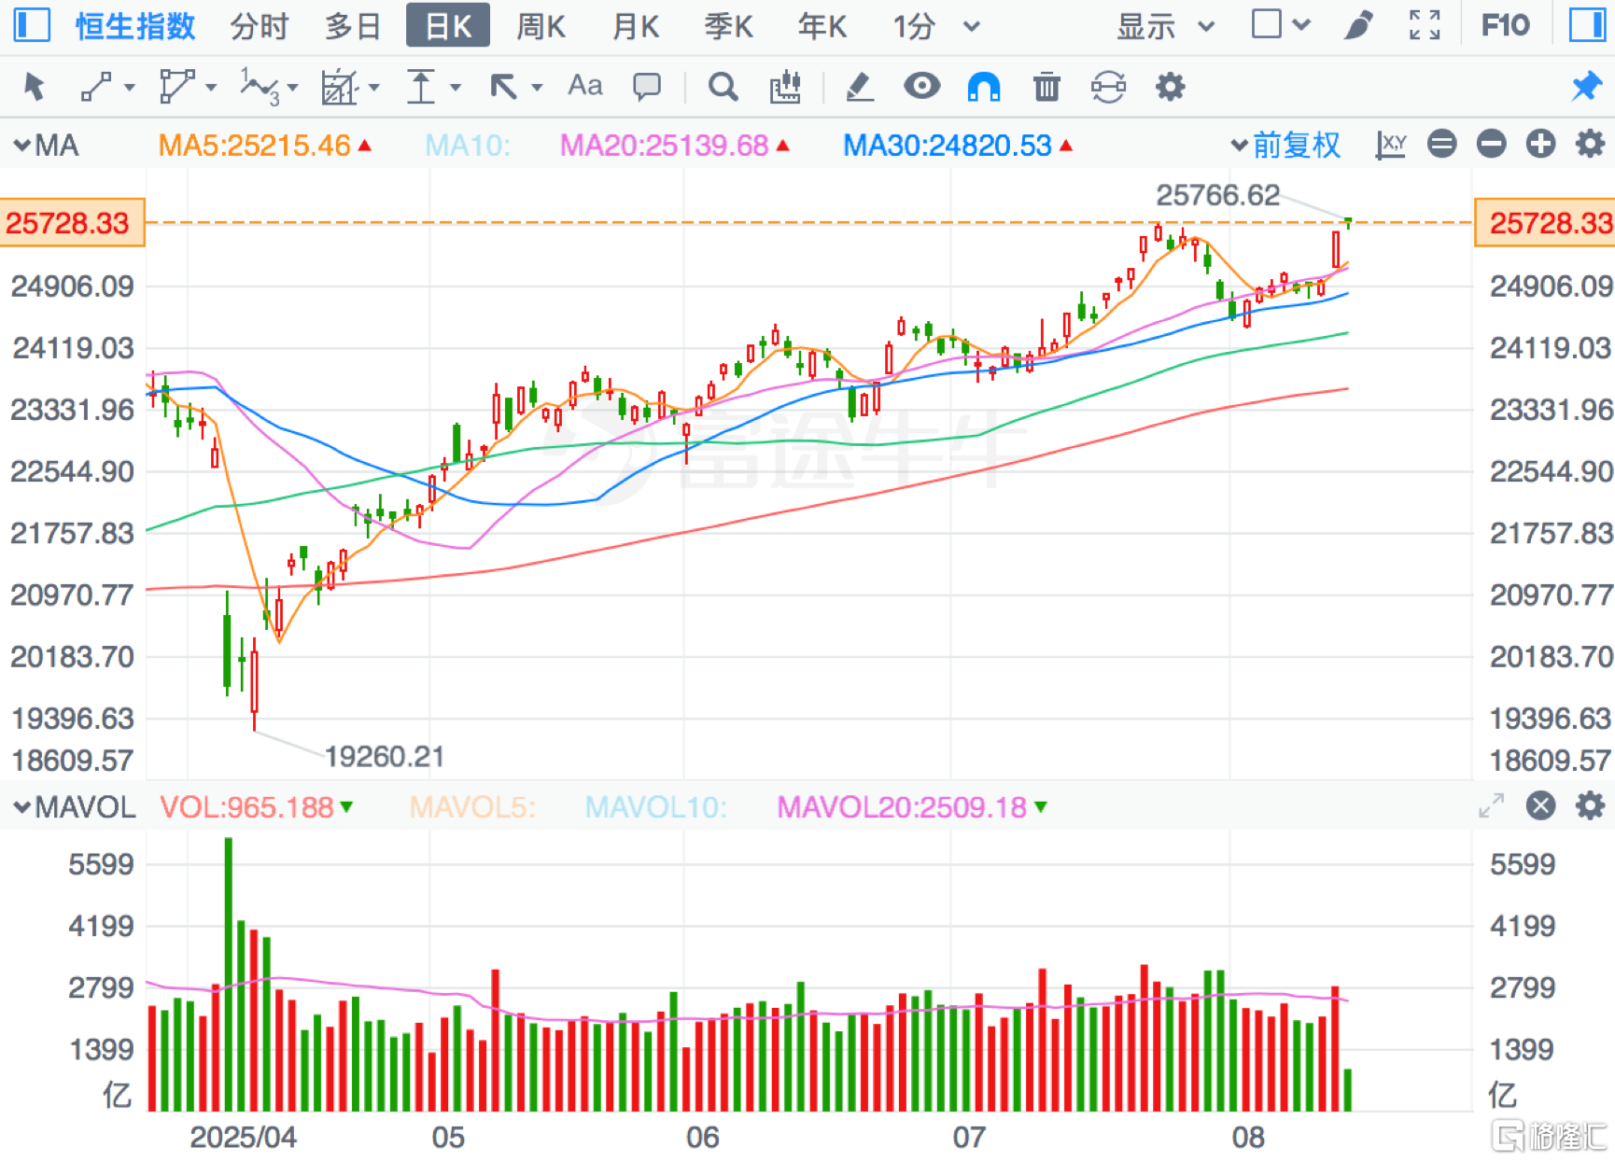The width and height of the screenshot is (1615, 1161).
Task: Select the arrow cursor tool
Action: click(35, 87)
